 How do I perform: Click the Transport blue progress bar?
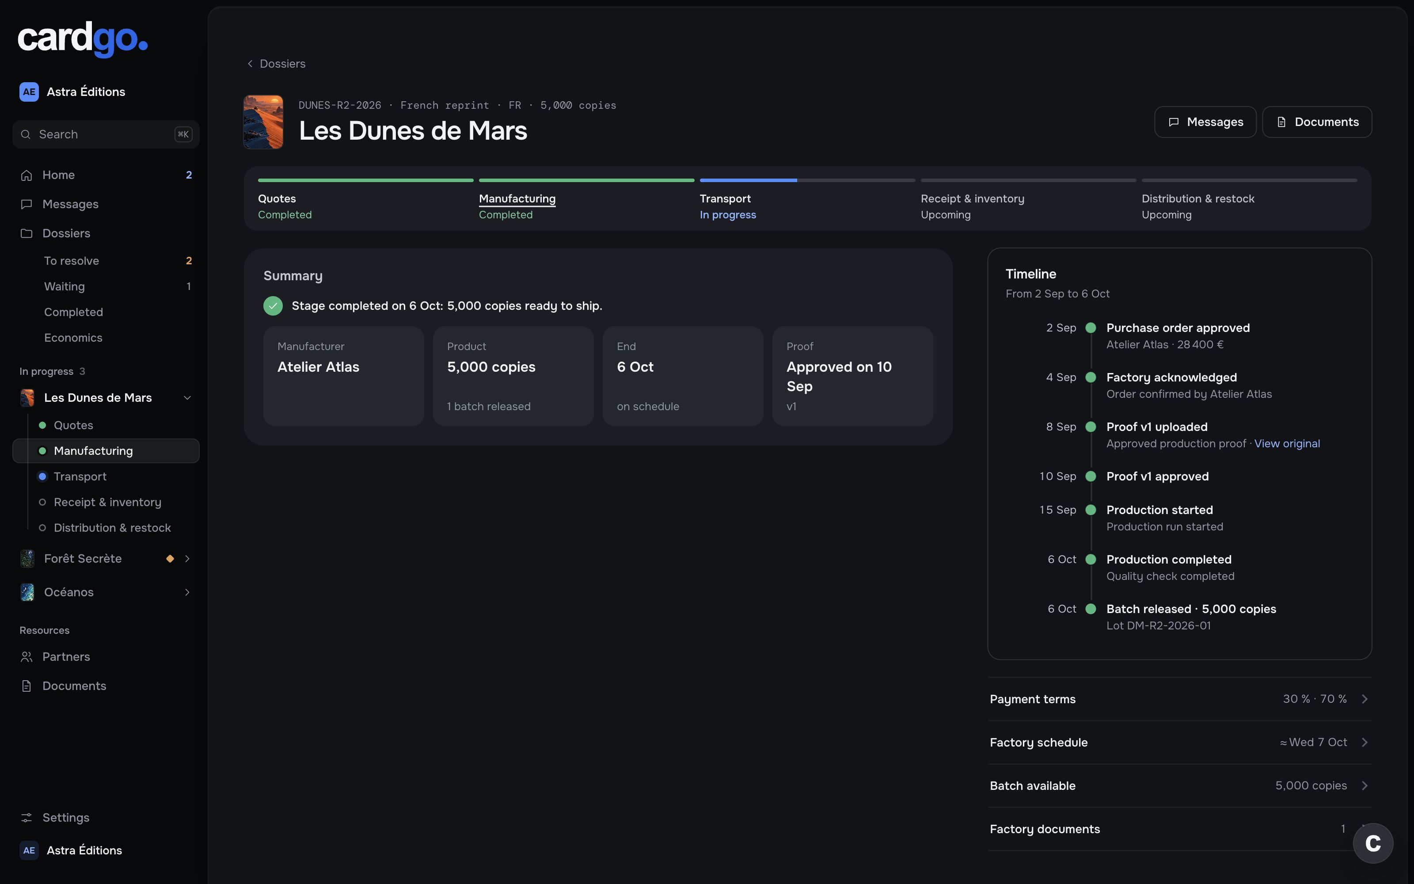(x=748, y=180)
